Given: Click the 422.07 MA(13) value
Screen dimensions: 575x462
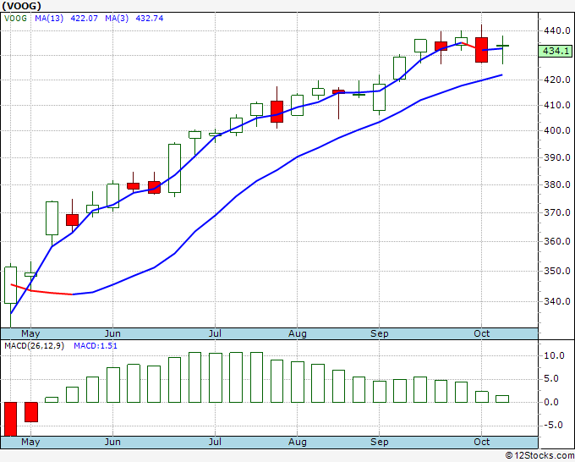Looking at the screenshot, I should [x=84, y=19].
